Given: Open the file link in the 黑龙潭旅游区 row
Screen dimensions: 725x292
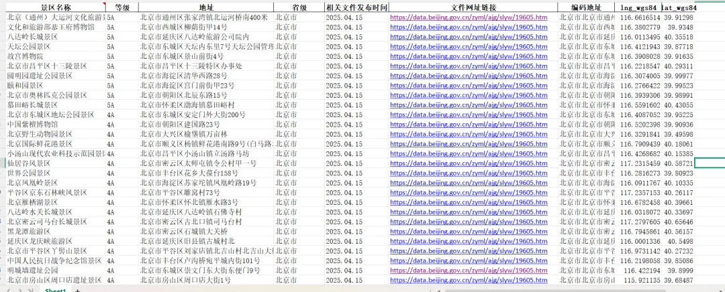Looking at the screenshot, I should [469, 232].
